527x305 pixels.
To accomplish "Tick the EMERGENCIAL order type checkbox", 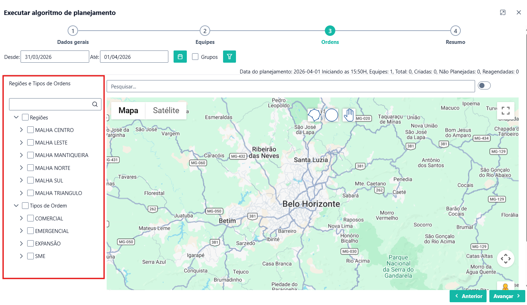I will [x=31, y=231].
